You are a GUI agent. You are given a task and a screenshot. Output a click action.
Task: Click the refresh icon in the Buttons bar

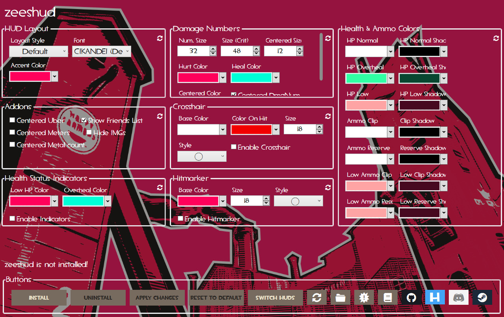pyautogui.click(x=317, y=297)
